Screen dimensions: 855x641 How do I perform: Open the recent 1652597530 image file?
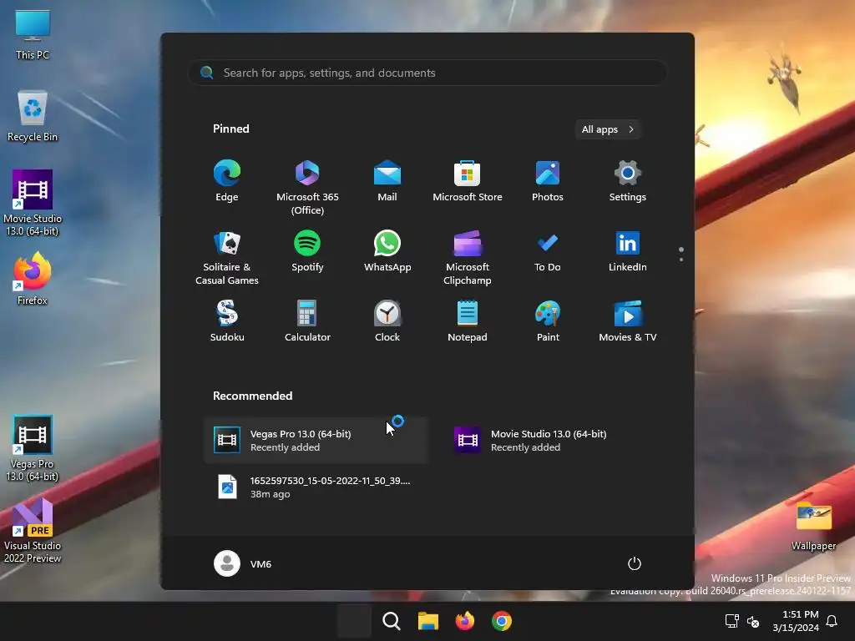coord(316,487)
